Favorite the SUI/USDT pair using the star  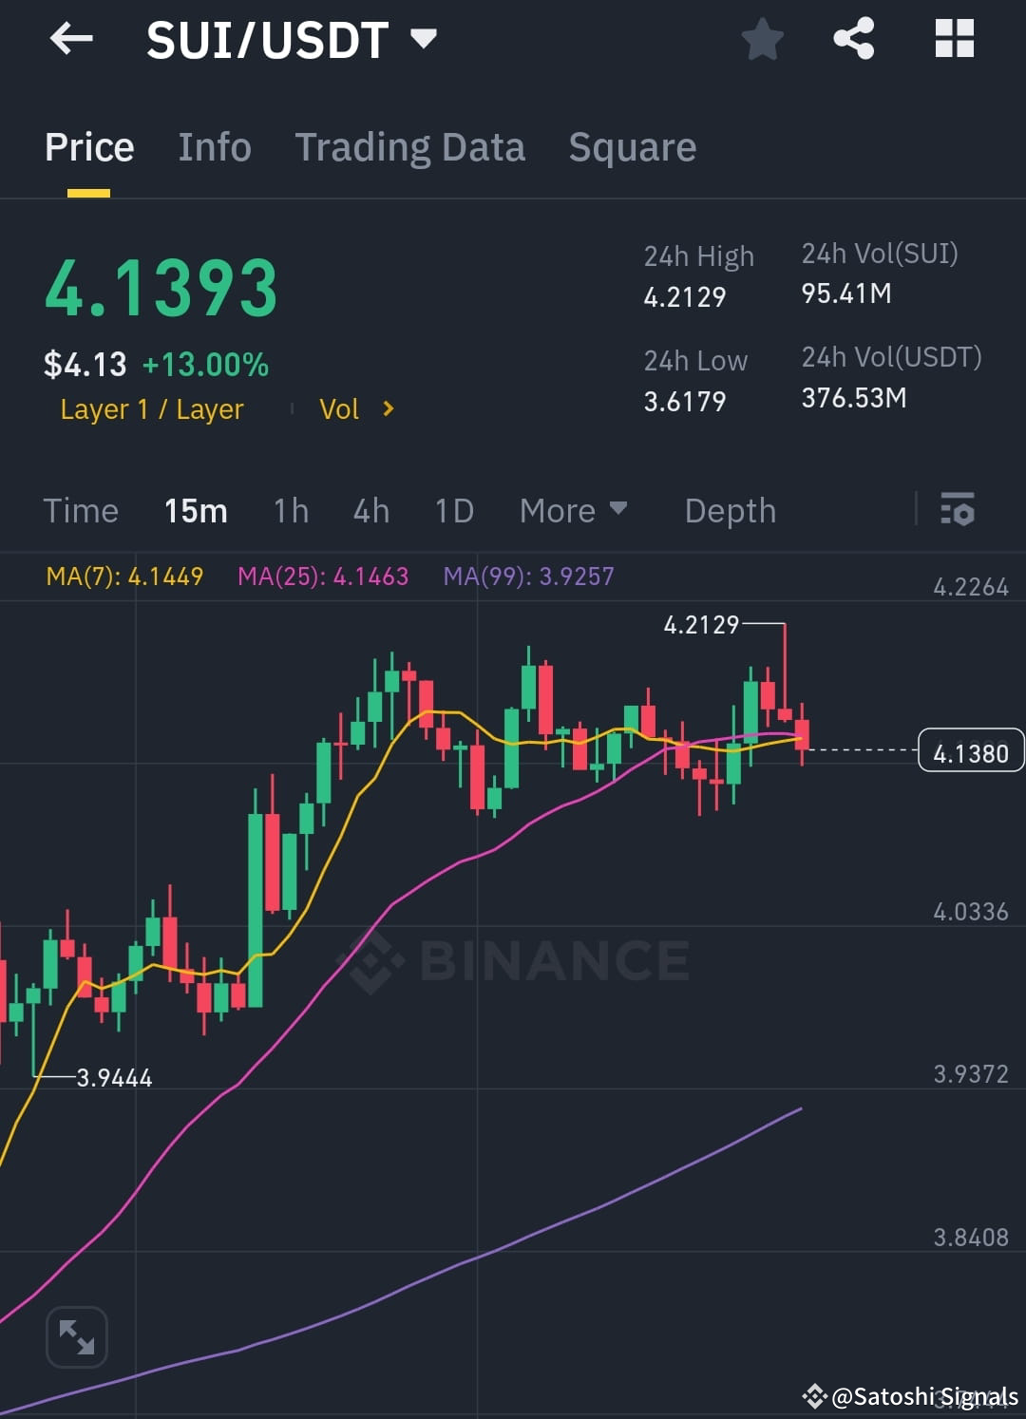pos(762,38)
